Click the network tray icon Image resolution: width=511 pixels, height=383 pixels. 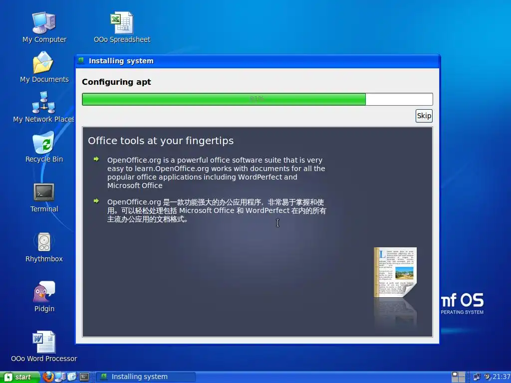click(x=477, y=377)
